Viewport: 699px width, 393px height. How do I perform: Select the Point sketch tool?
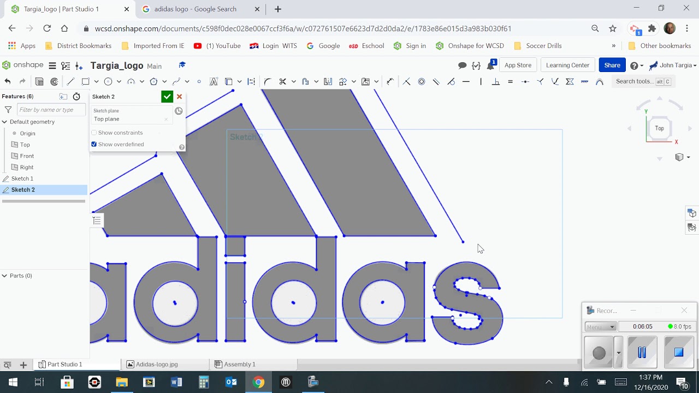point(199,81)
